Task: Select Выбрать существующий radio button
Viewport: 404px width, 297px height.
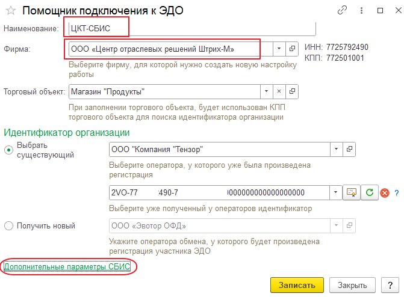Action: pos(9,150)
